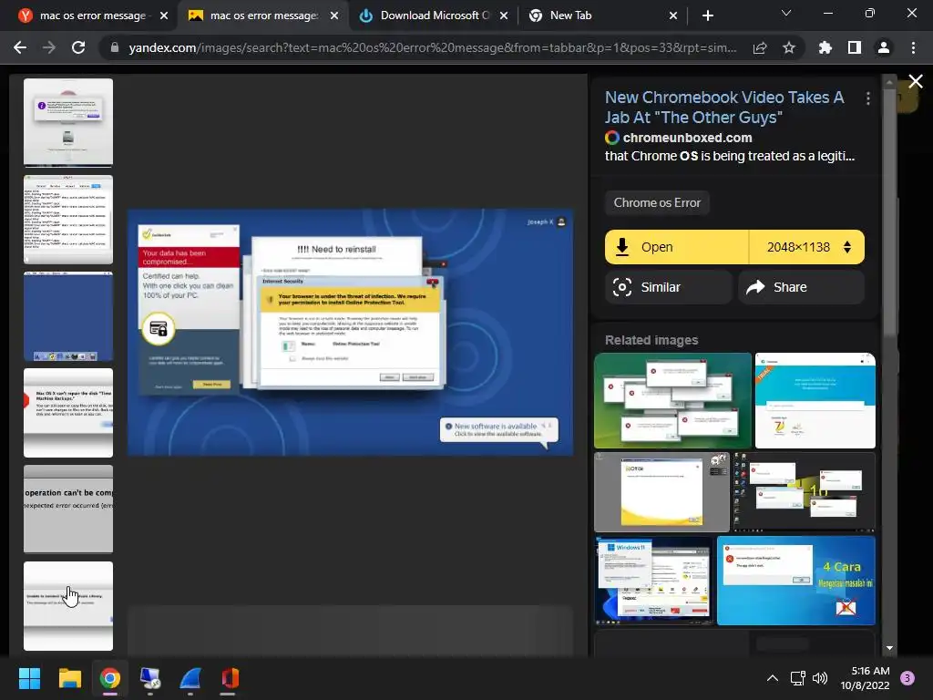Open File Explorer from taskbar
Screen dimensions: 933x700
69,678
